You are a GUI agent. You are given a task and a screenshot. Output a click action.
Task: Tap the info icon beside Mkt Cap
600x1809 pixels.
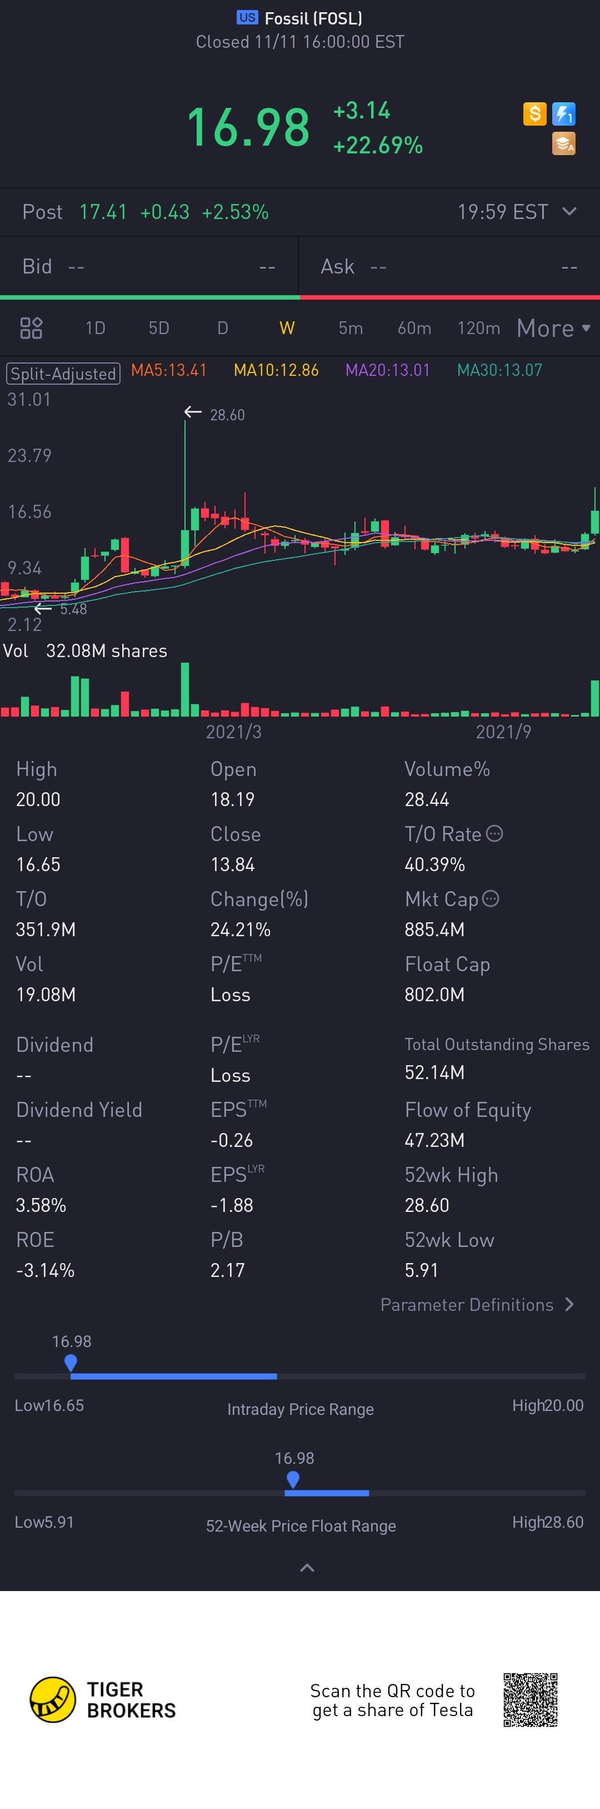coord(491,899)
